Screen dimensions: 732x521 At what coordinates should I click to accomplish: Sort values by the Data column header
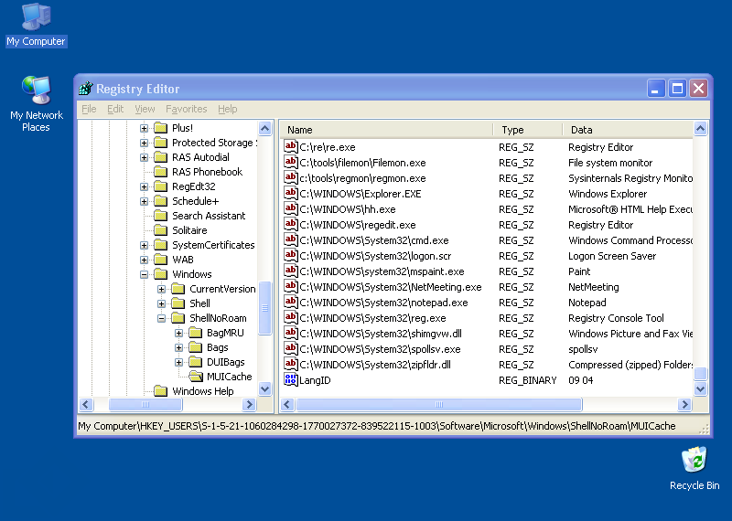(629, 130)
